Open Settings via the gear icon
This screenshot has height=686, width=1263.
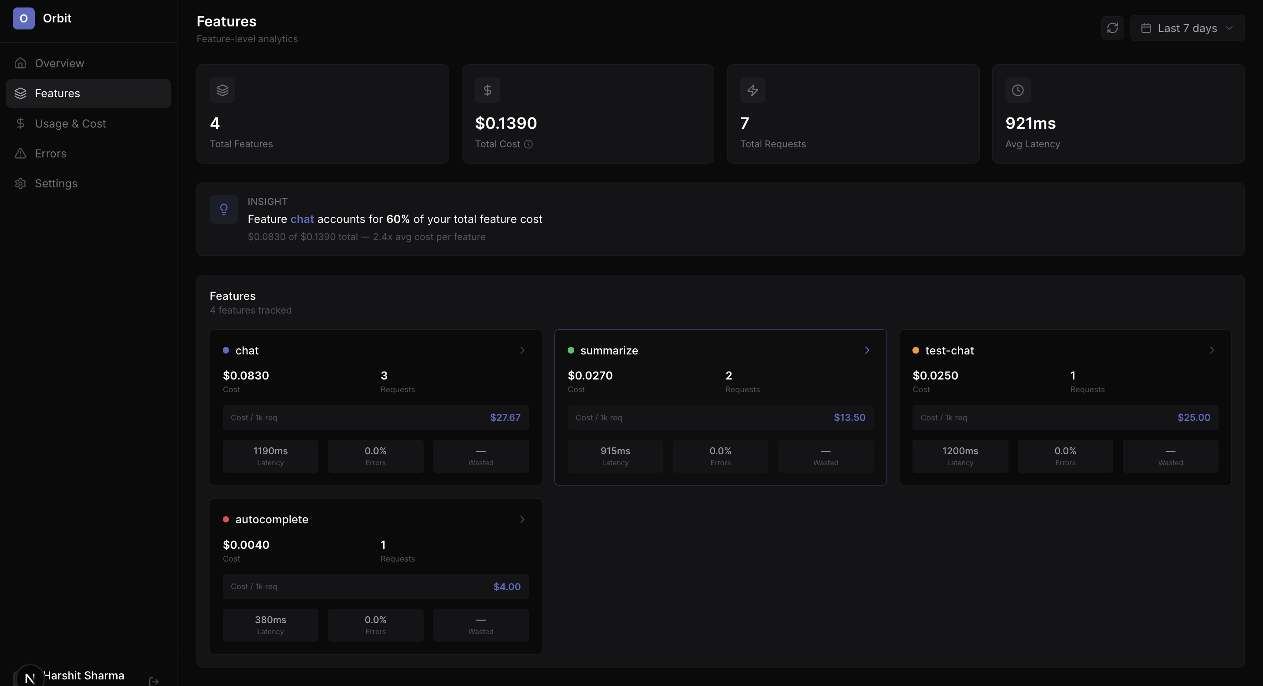(20, 183)
